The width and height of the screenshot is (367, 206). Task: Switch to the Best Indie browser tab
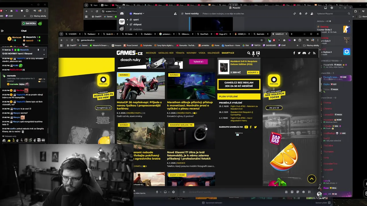click(260, 34)
